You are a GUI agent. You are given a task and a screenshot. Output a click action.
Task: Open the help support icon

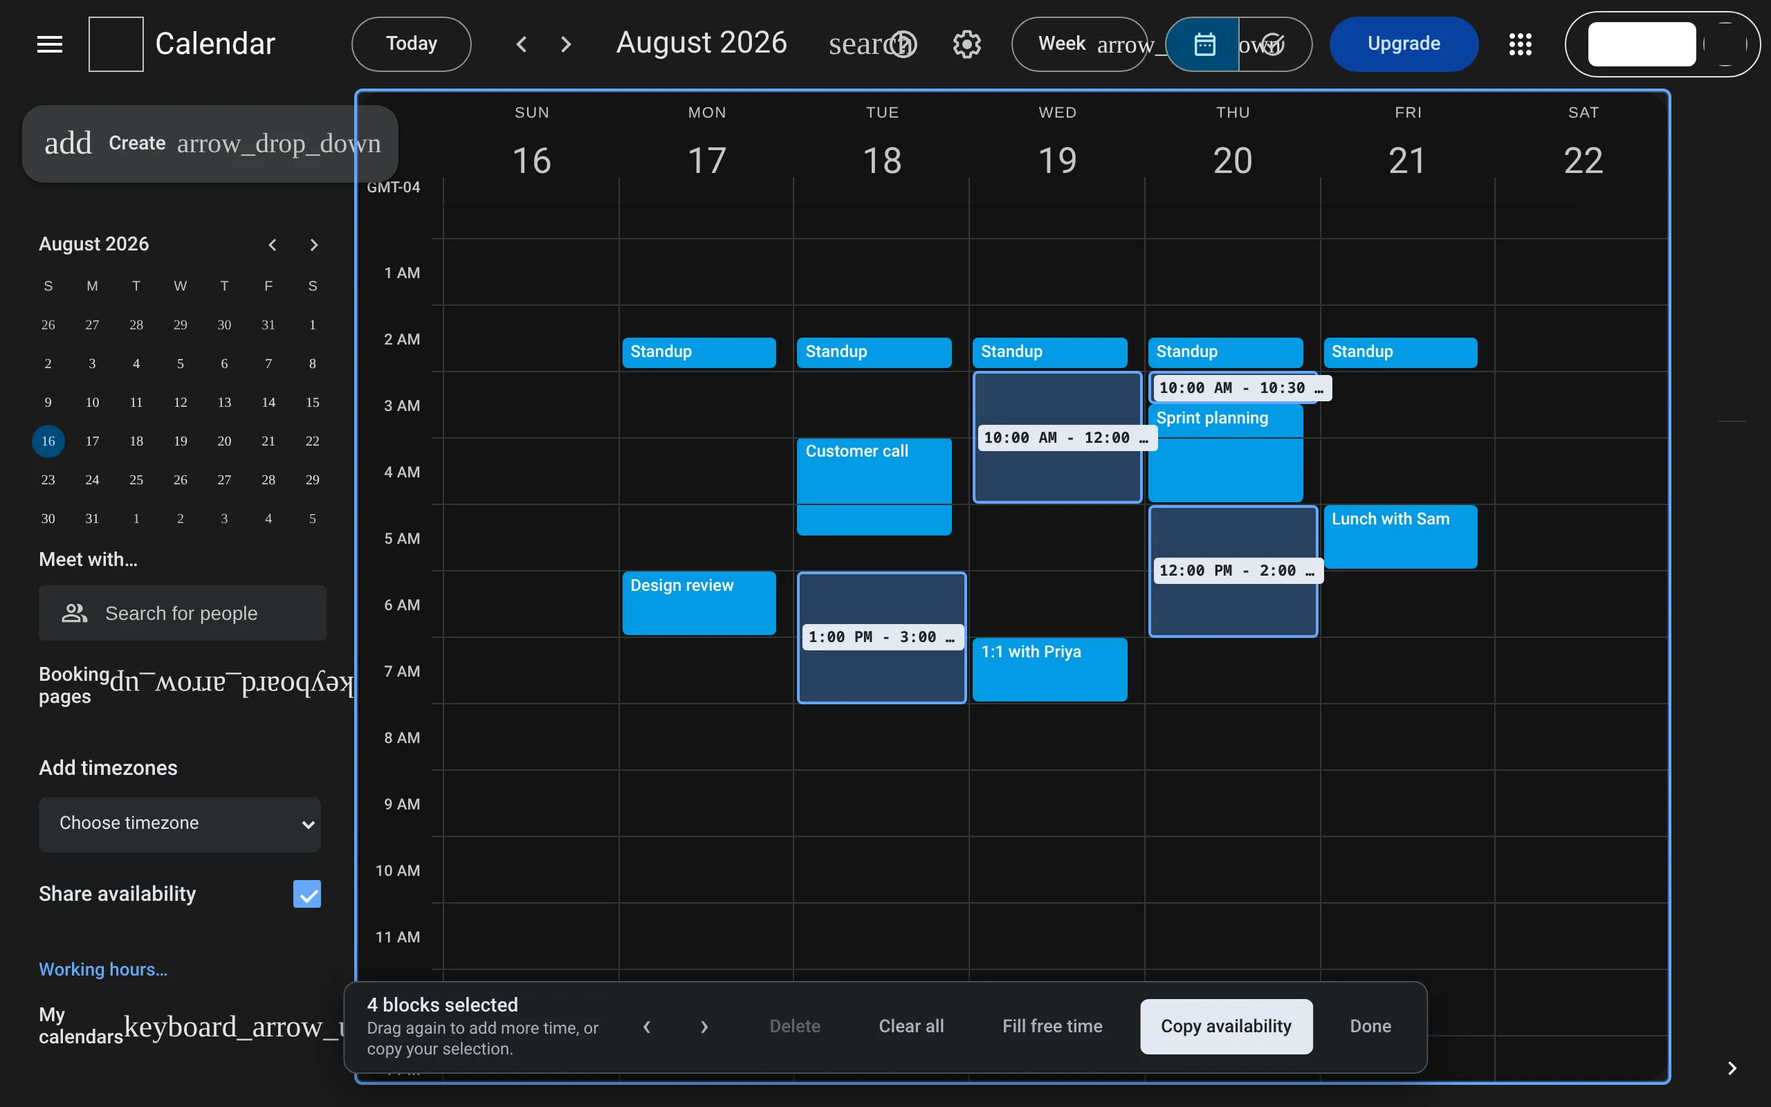pyautogui.click(x=903, y=44)
